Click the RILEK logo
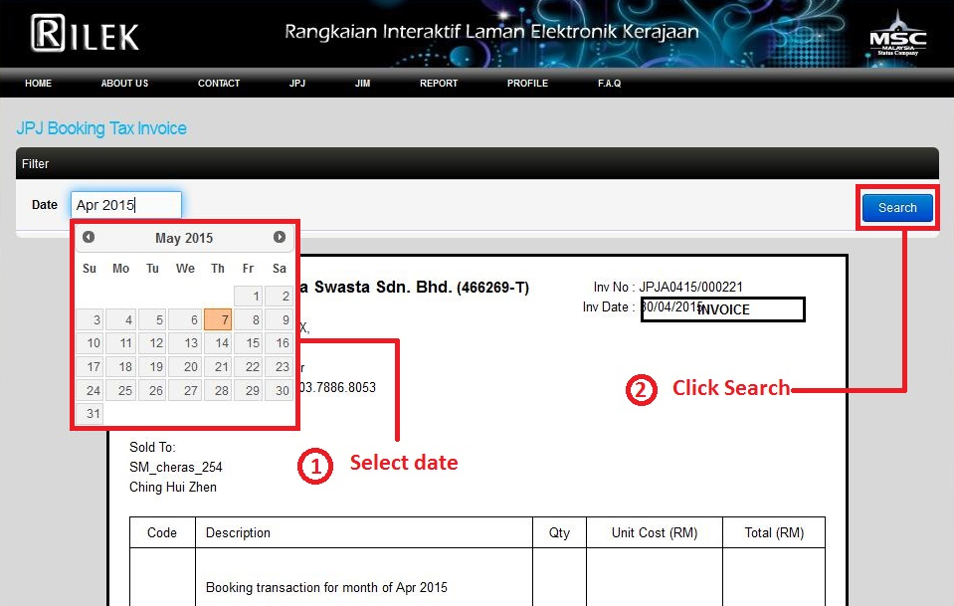This screenshot has height=606, width=954. pos(85,34)
